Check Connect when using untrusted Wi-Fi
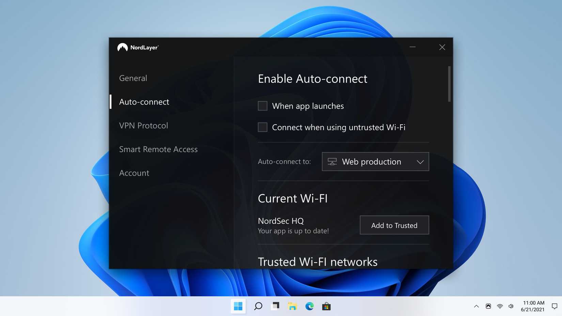The height and width of the screenshot is (316, 562). pyautogui.click(x=262, y=127)
